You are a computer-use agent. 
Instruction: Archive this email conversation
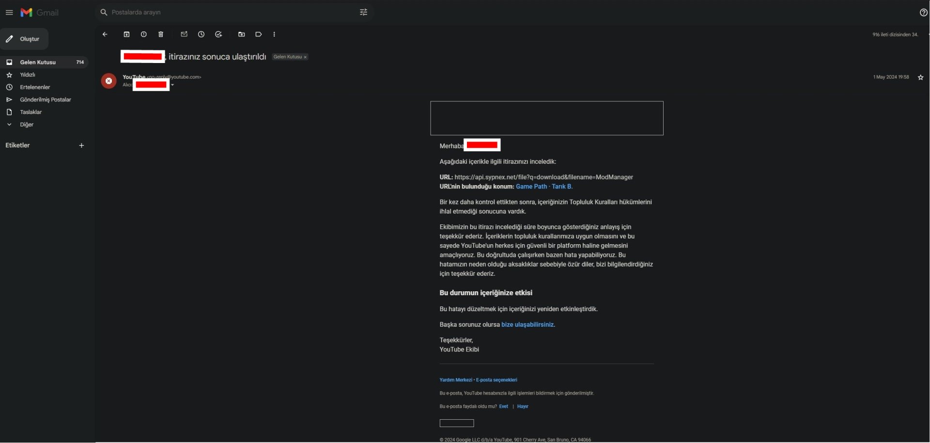tap(127, 34)
